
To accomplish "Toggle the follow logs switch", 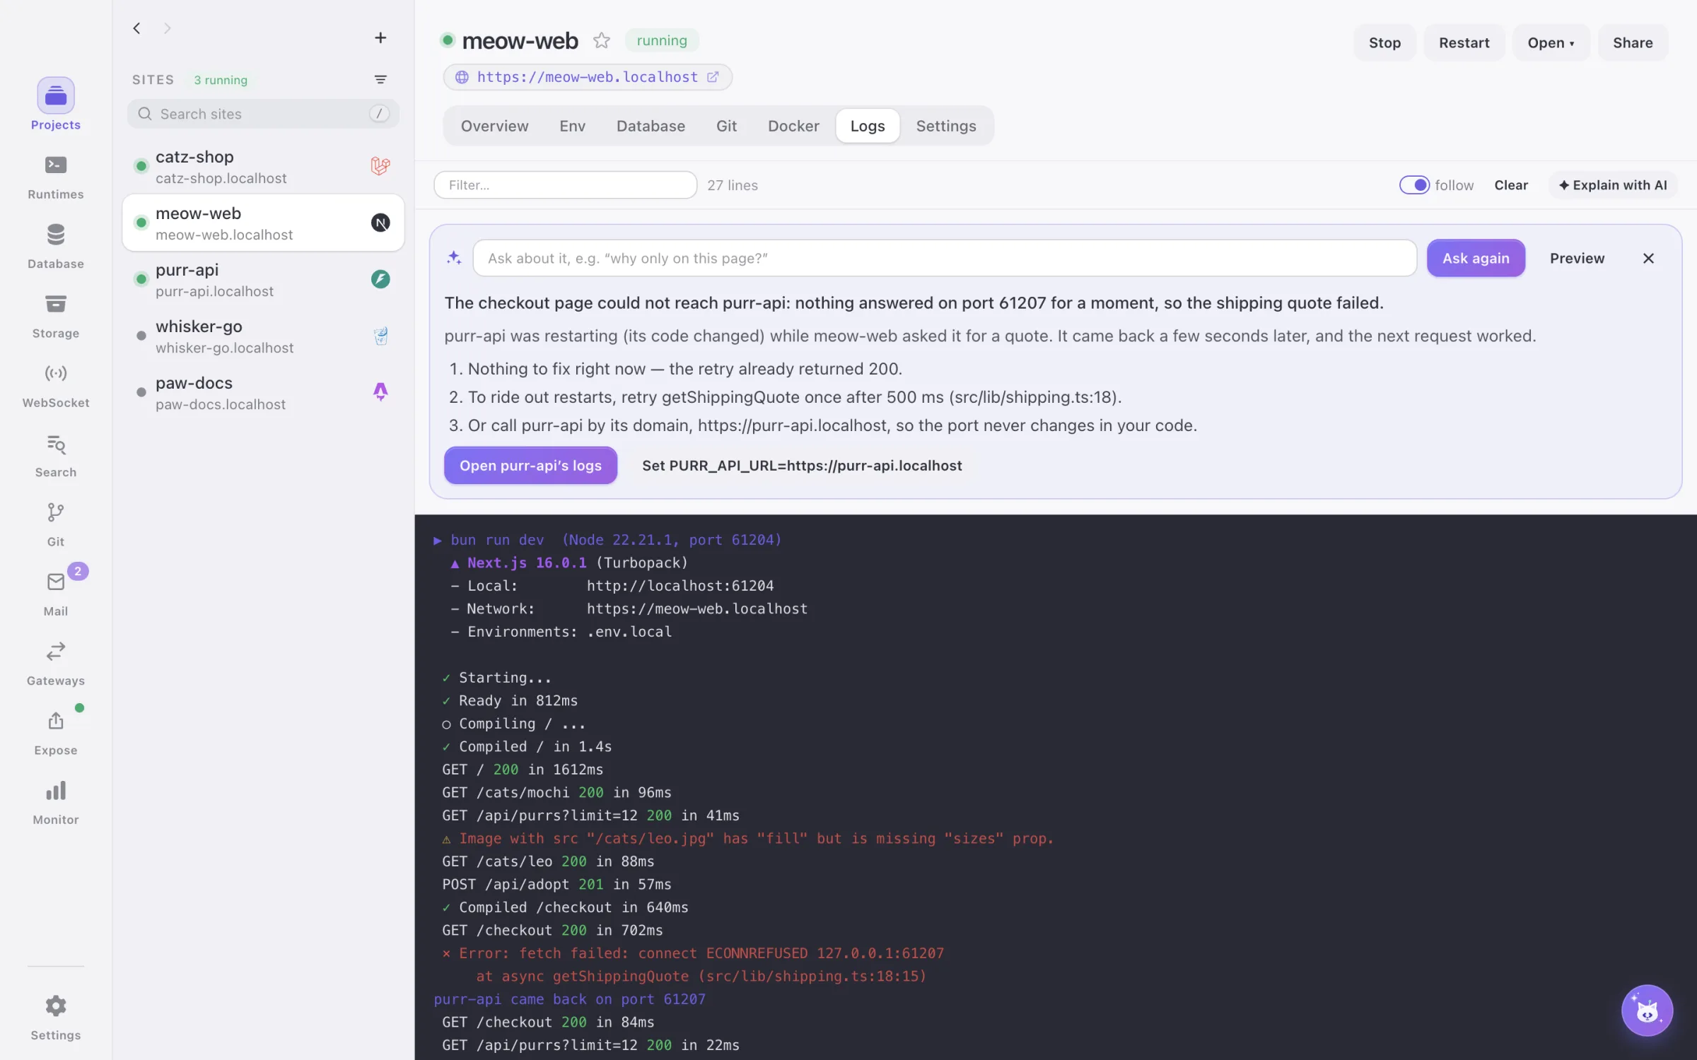I will [1414, 185].
